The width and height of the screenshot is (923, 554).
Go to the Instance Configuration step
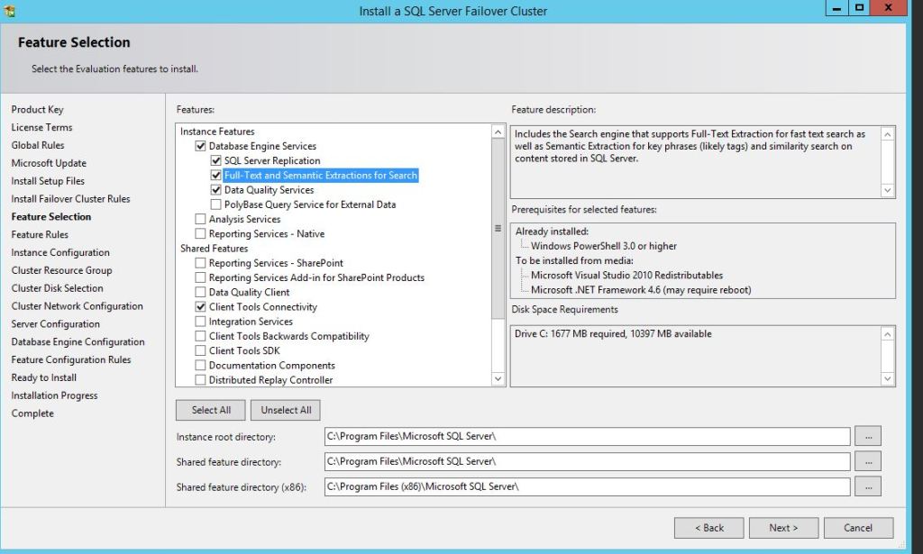(x=60, y=252)
